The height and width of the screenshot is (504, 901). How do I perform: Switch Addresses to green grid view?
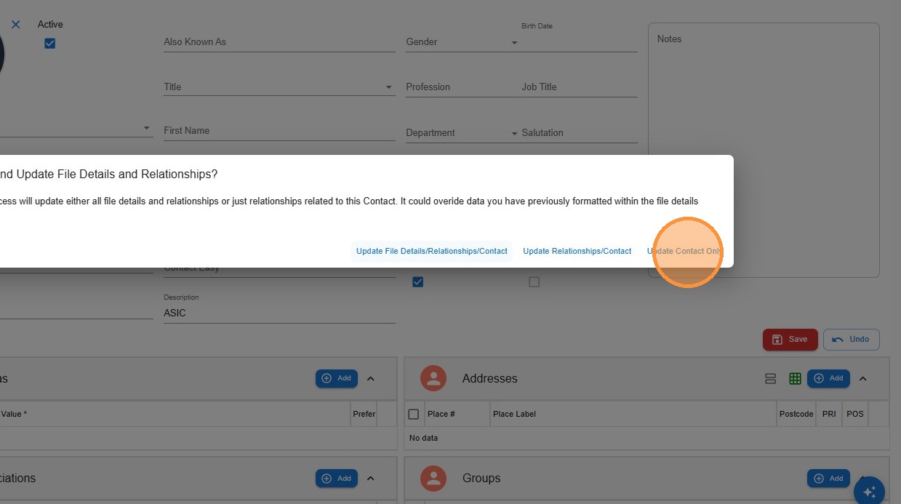[795, 379]
